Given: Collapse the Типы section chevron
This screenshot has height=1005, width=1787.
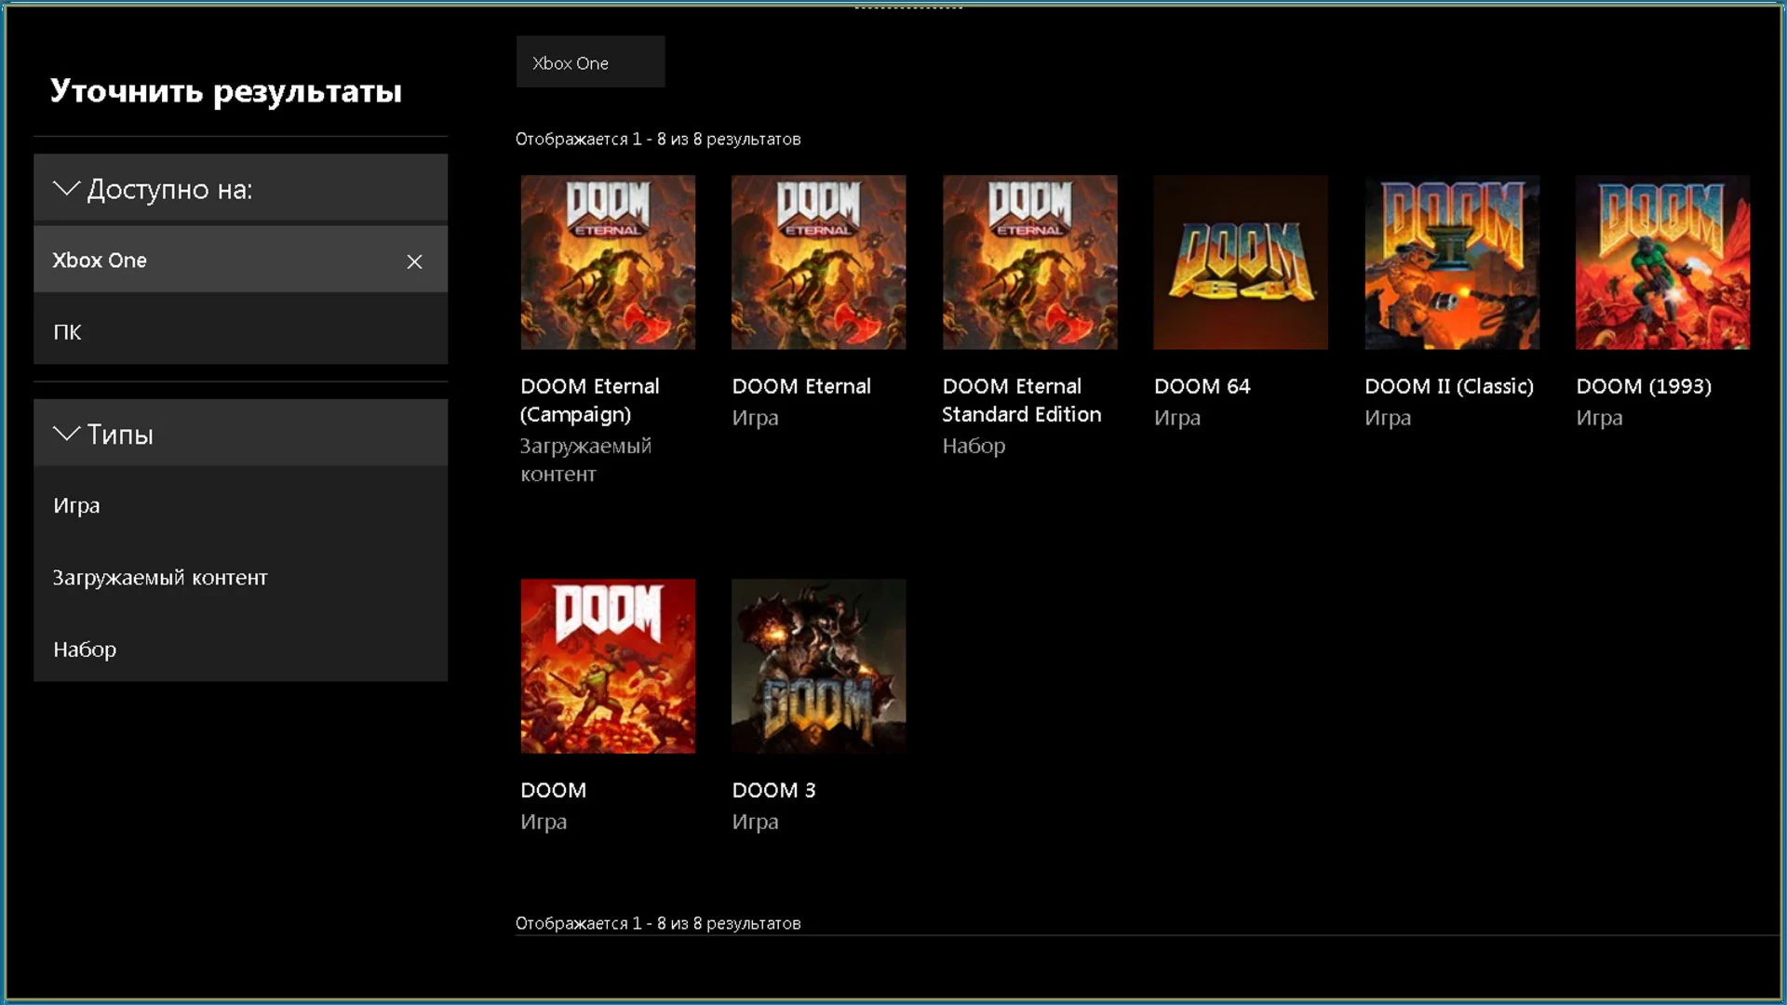Looking at the screenshot, I should tap(66, 434).
